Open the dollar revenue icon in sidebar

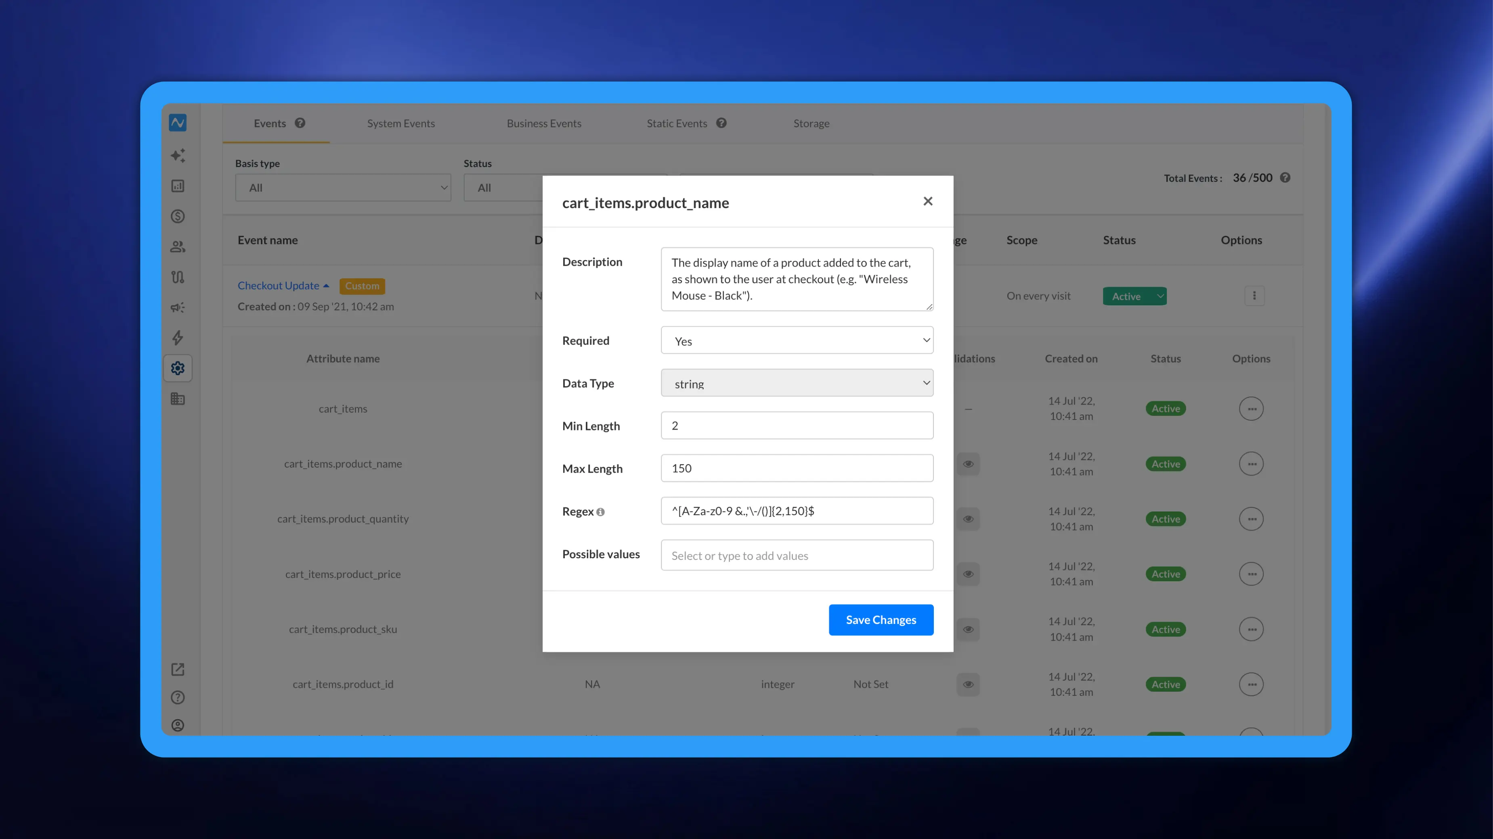(178, 217)
